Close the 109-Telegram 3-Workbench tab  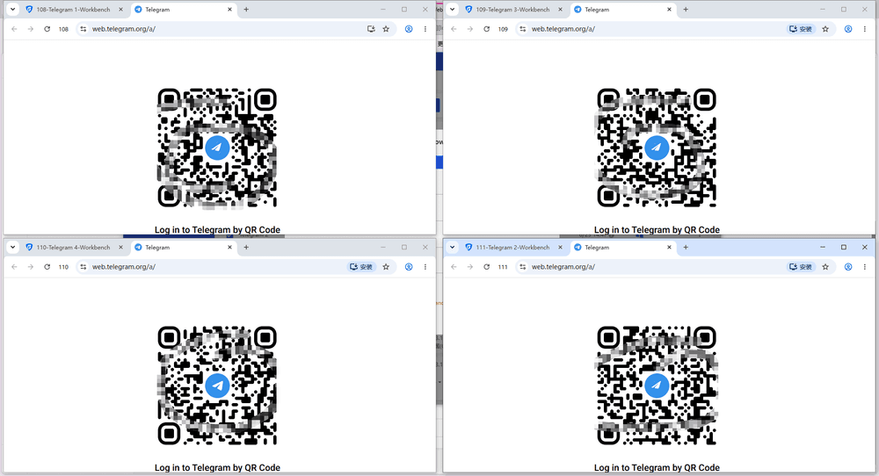point(560,10)
